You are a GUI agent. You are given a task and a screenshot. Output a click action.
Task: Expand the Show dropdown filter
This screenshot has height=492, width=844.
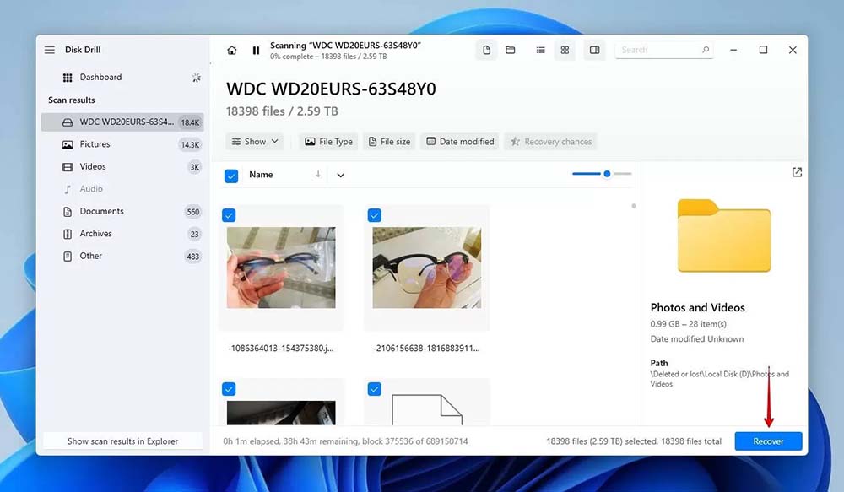[x=254, y=142]
